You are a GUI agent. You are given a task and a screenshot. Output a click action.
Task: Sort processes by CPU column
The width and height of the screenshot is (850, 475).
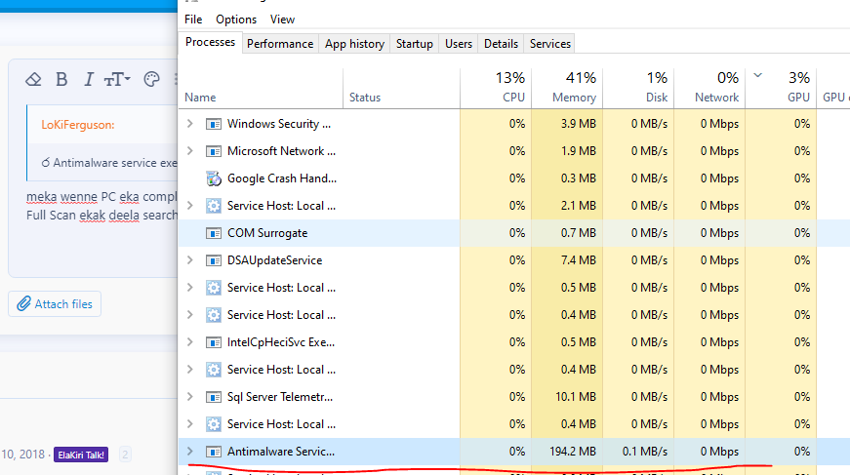496,89
